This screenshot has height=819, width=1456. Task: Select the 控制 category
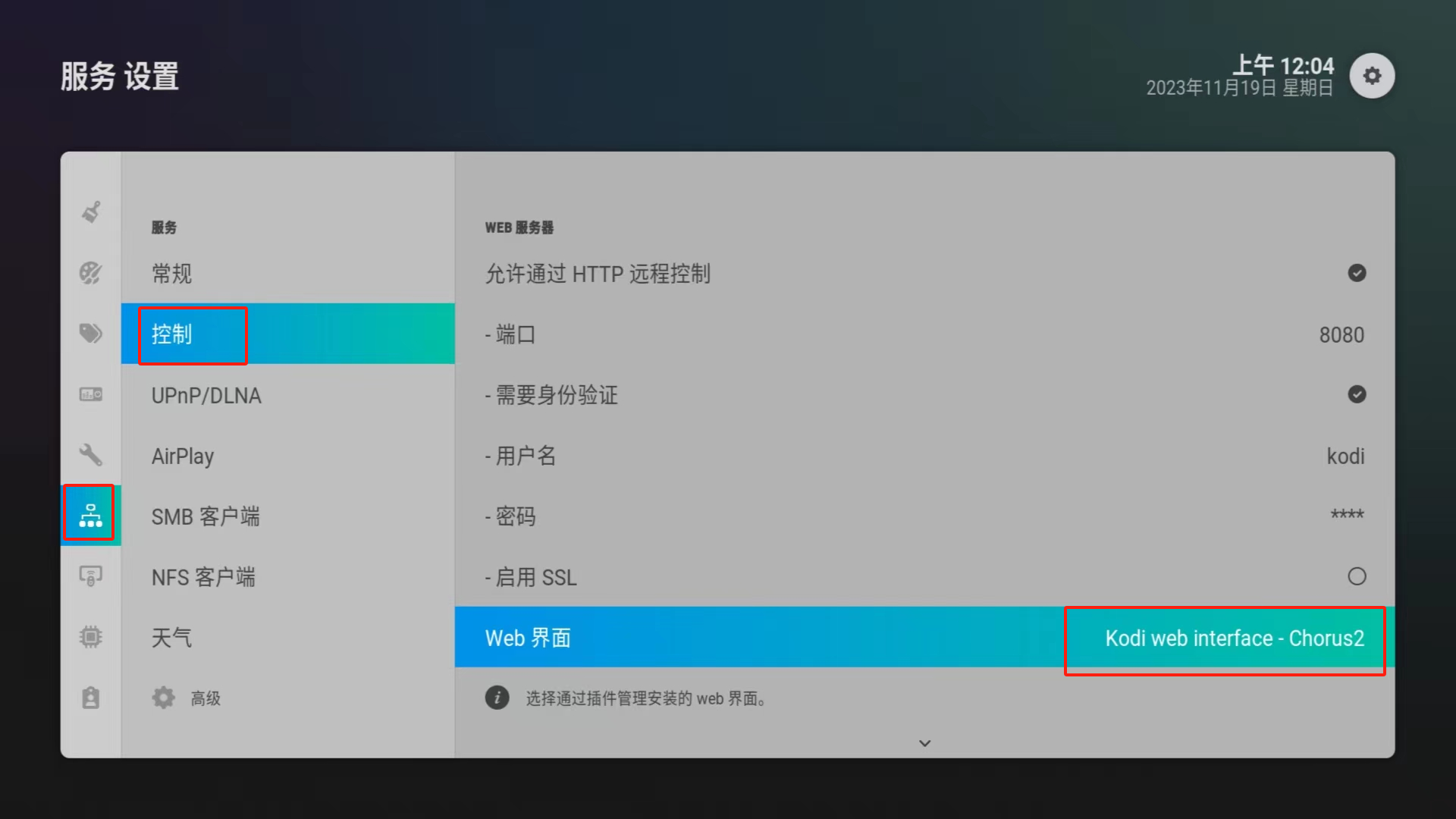287,334
